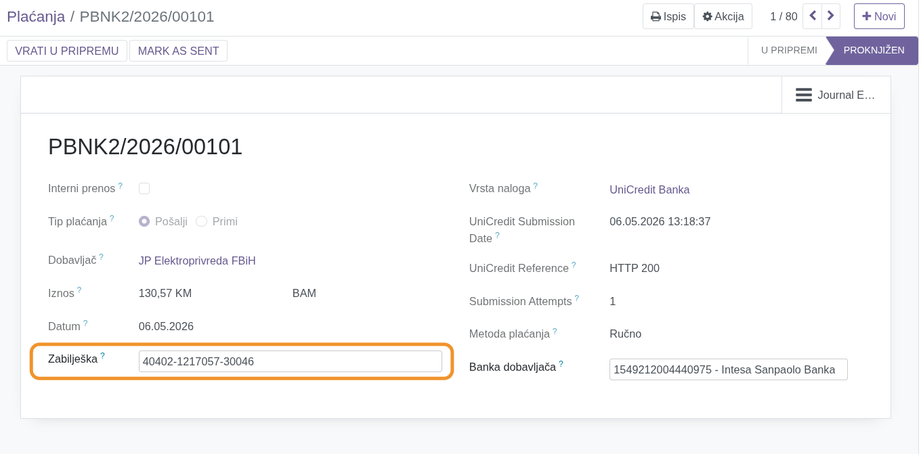This screenshot has width=921, height=454.
Task: Click VRATI U PRIPREMU button
Action: pos(67,51)
